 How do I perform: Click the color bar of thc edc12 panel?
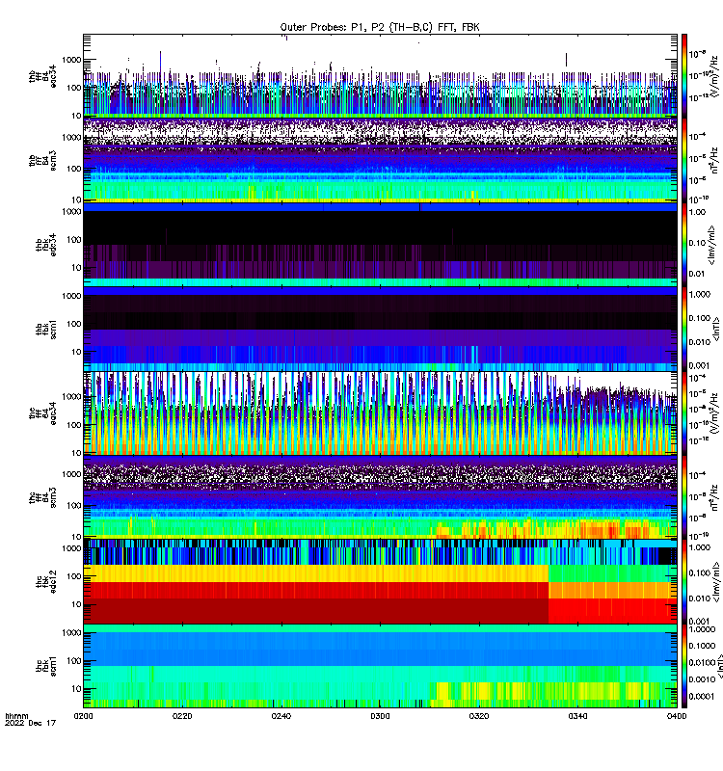coord(684,582)
